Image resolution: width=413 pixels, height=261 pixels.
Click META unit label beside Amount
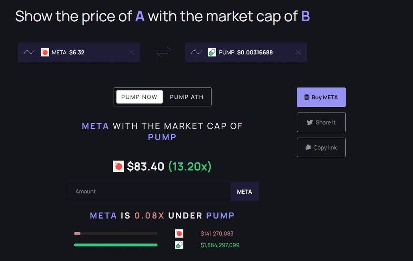point(244,191)
